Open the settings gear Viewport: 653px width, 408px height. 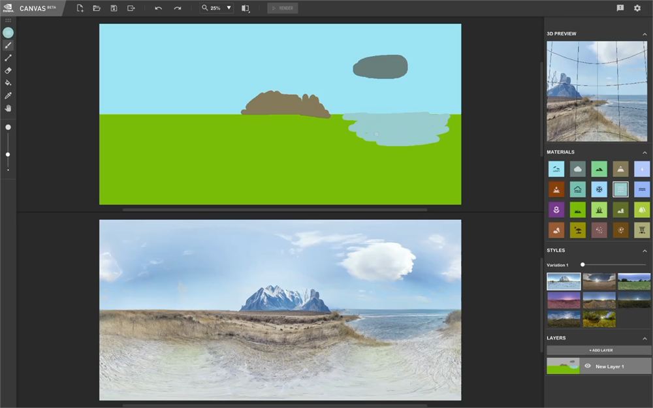(x=637, y=8)
